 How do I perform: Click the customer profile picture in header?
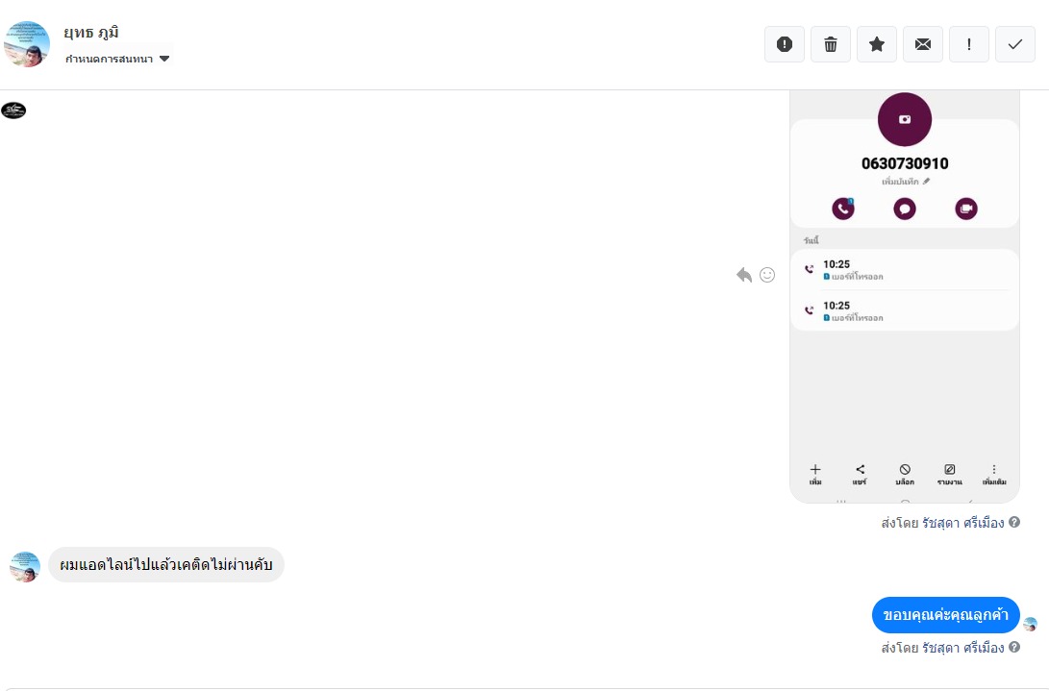27,44
